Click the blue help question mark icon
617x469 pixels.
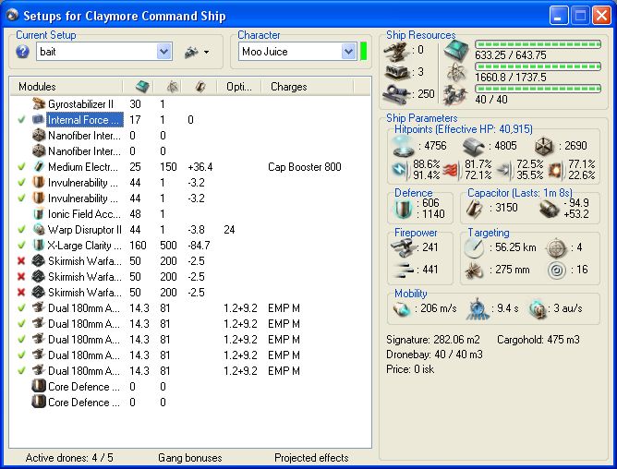[x=23, y=52]
